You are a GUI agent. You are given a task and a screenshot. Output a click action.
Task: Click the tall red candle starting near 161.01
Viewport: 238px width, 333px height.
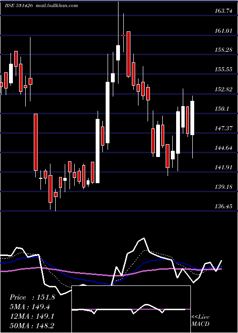tap(129, 54)
